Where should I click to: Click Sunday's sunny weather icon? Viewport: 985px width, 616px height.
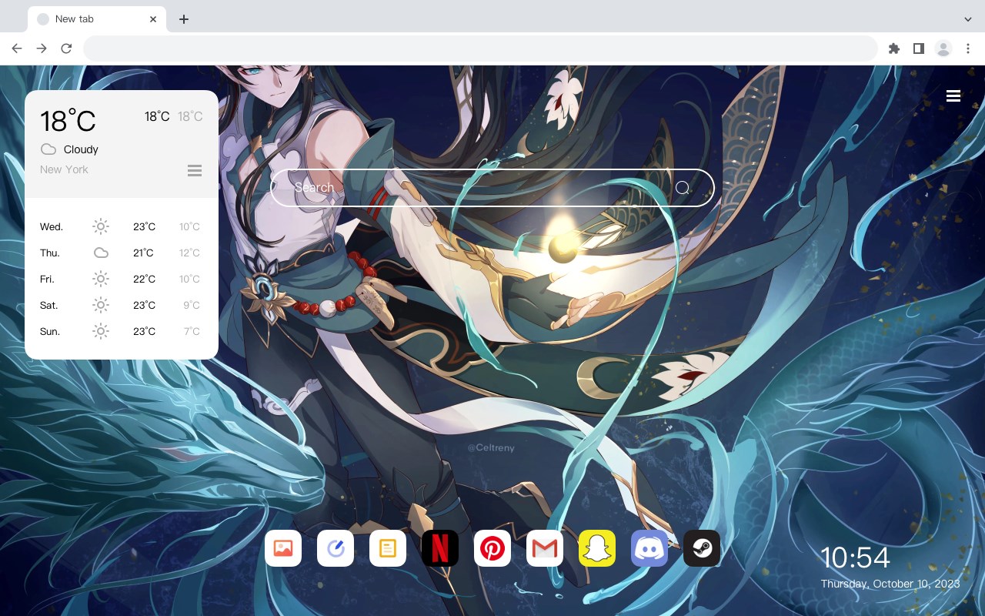[x=101, y=331]
